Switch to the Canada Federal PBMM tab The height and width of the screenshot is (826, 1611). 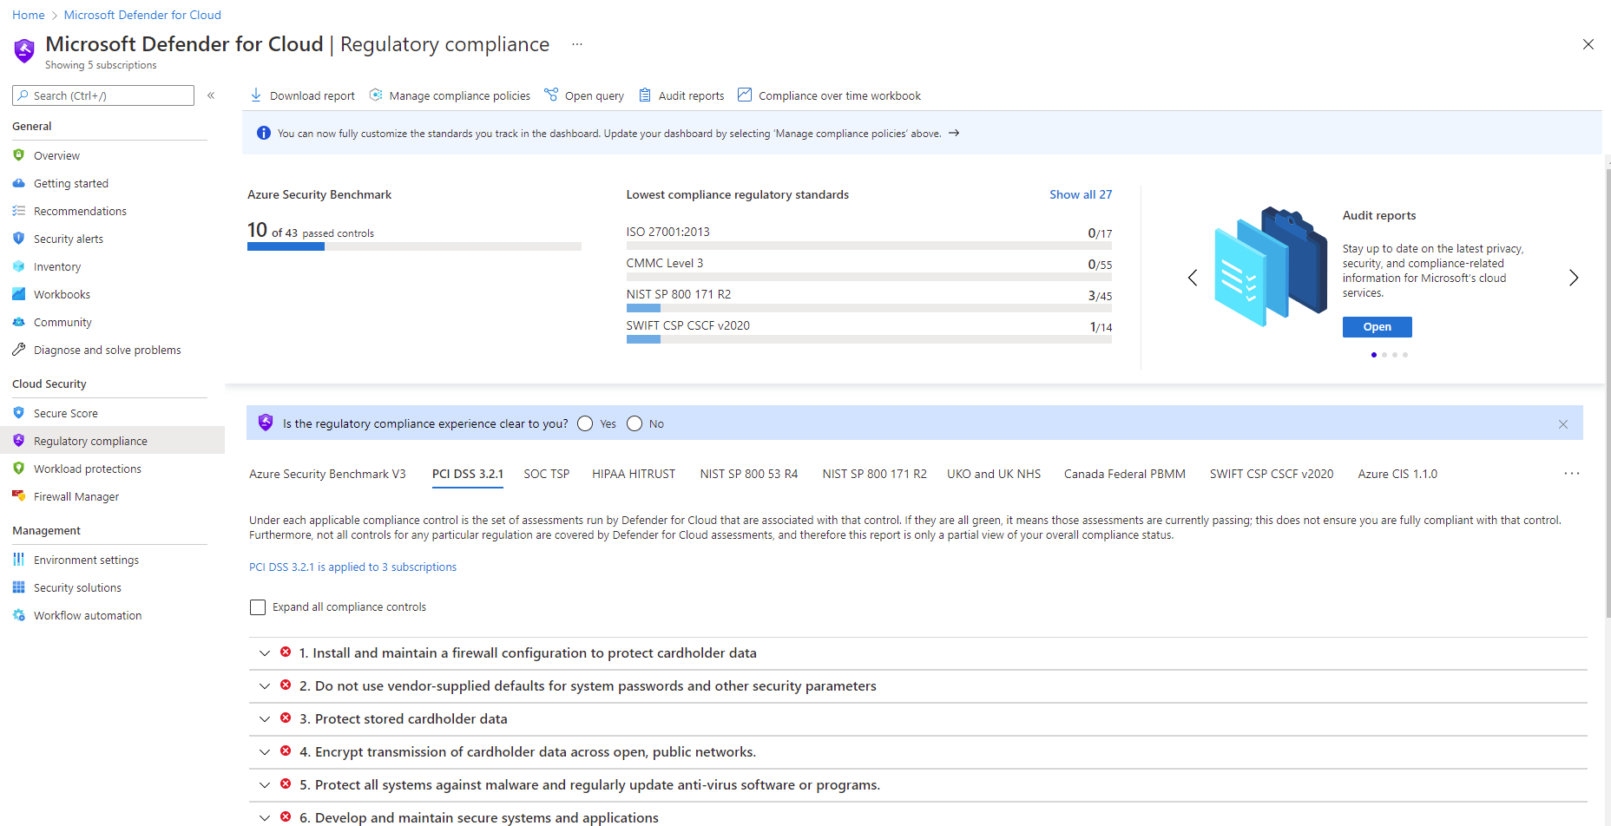1125,474
